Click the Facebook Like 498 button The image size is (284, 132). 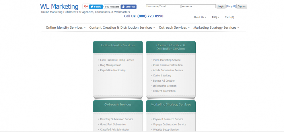coord(129,7)
